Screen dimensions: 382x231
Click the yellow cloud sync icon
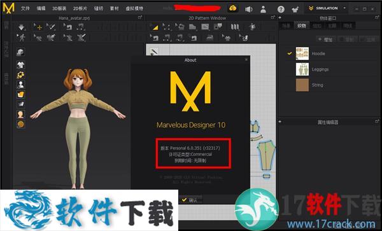pyautogui.click(x=233, y=8)
